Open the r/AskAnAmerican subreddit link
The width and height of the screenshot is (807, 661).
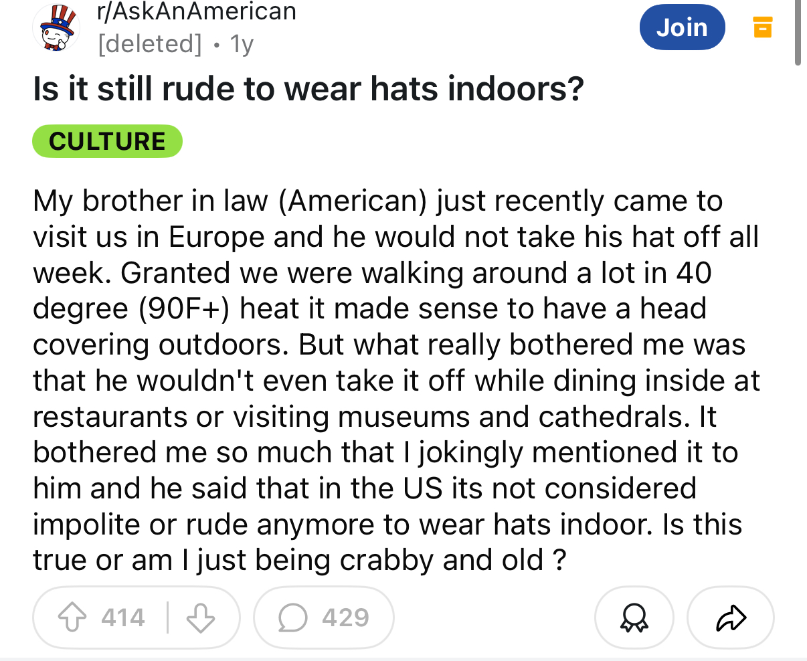(197, 11)
